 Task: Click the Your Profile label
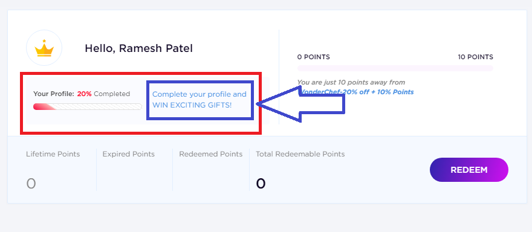pos(54,94)
